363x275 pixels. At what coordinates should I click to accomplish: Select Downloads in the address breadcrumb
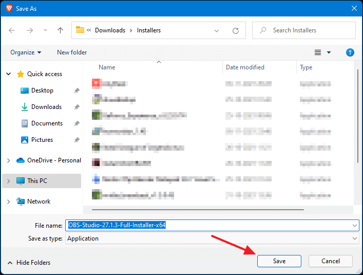pyautogui.click(x=110, y=30)
